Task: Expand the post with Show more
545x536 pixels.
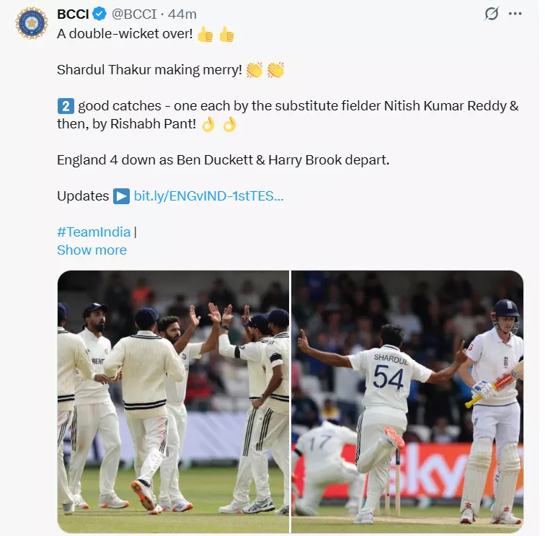Action: [92, 250]
